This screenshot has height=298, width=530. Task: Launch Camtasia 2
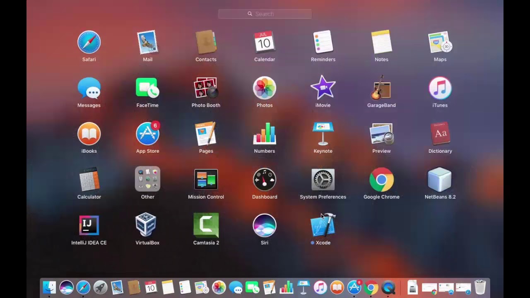206,226
